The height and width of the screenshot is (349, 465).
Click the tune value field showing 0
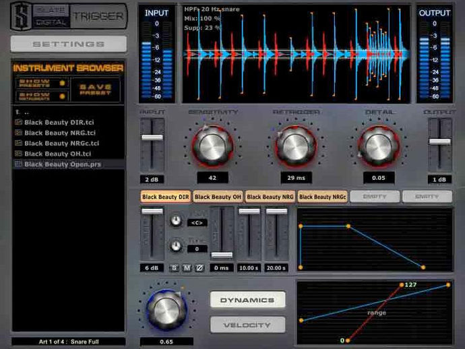tap(197, 249)
